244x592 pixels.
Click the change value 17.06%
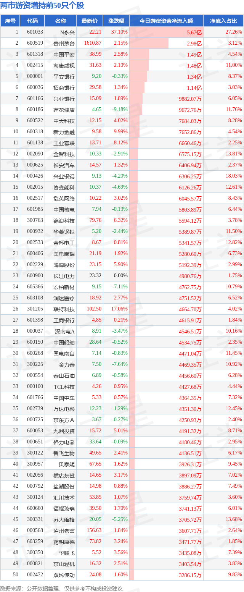click(120, 309)
